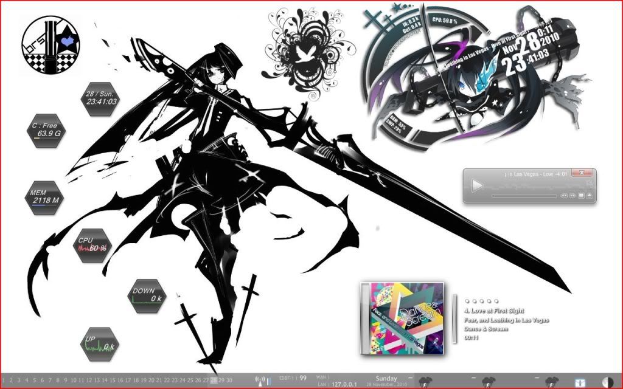The width and height of the screenshot is (623, 389).
Task: Click the BRS circular logo icon
Action: click(x=50, y=45)
